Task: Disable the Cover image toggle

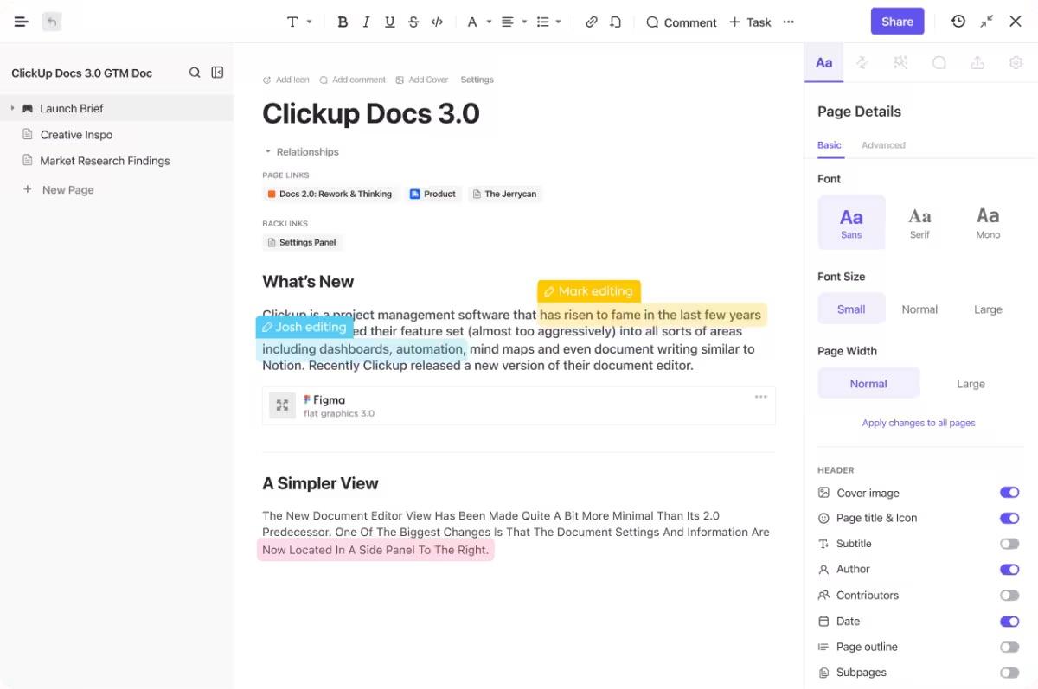Action: tap(1009, 492)
